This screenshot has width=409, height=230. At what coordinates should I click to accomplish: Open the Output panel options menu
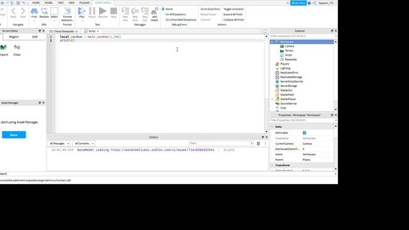coord(265,143)
